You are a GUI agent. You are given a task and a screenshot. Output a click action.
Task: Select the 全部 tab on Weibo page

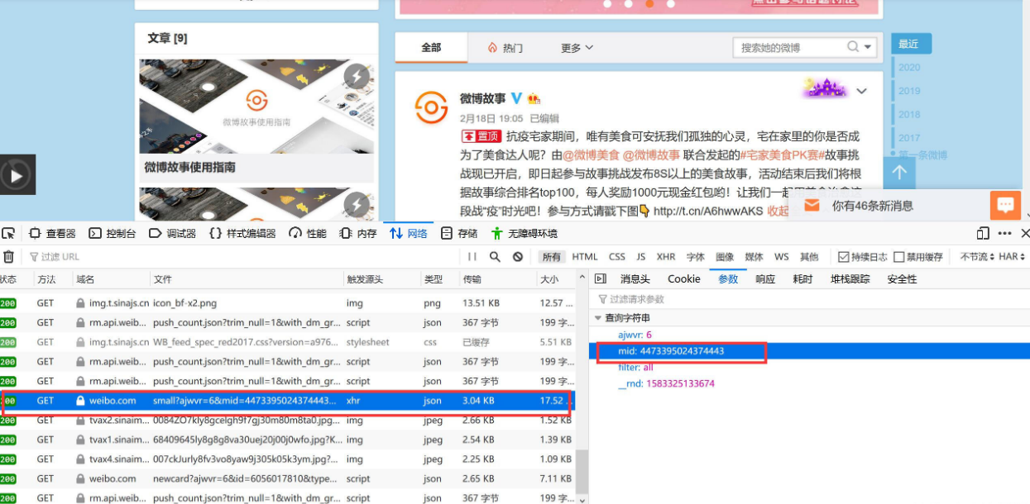pyautogui.click(x=431, y=48)
